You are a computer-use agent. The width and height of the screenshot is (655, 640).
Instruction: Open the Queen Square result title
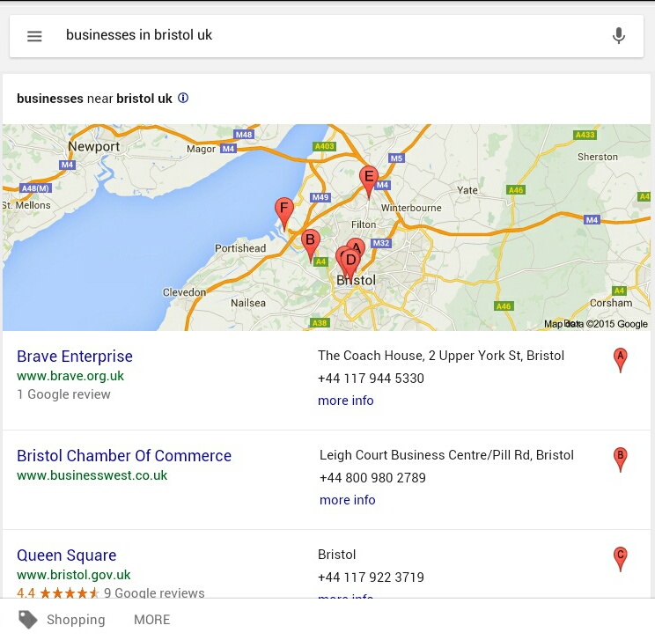(66, 555)
